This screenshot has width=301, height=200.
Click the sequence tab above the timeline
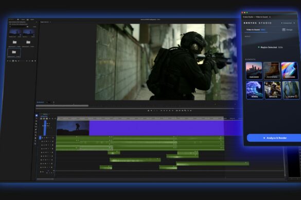coord(46,114)
